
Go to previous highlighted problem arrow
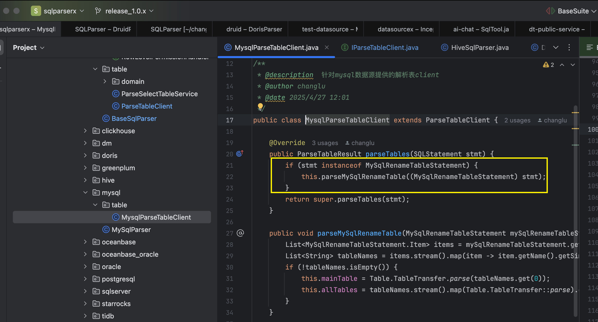pos(562,65)
